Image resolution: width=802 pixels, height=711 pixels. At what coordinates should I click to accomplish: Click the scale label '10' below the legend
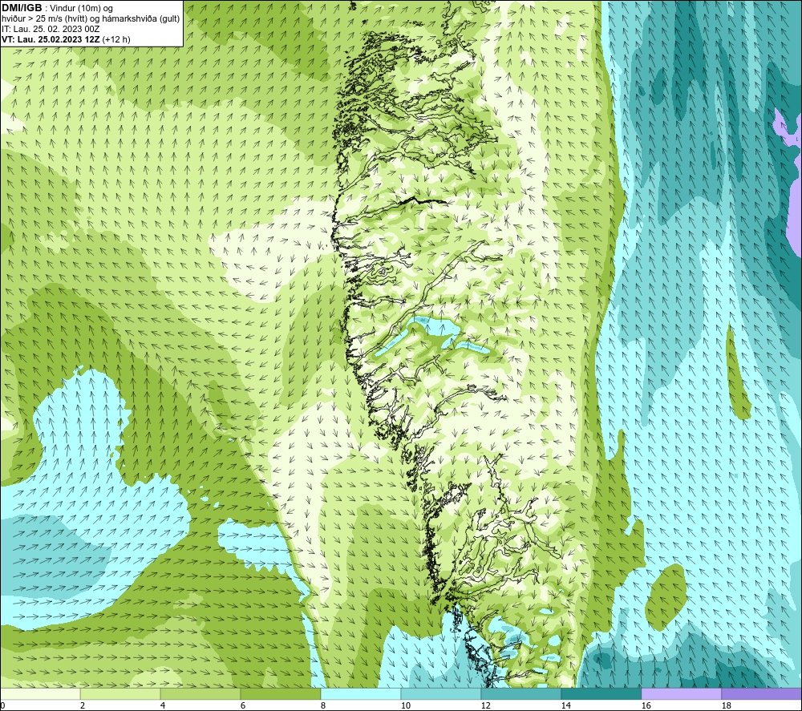405,705
